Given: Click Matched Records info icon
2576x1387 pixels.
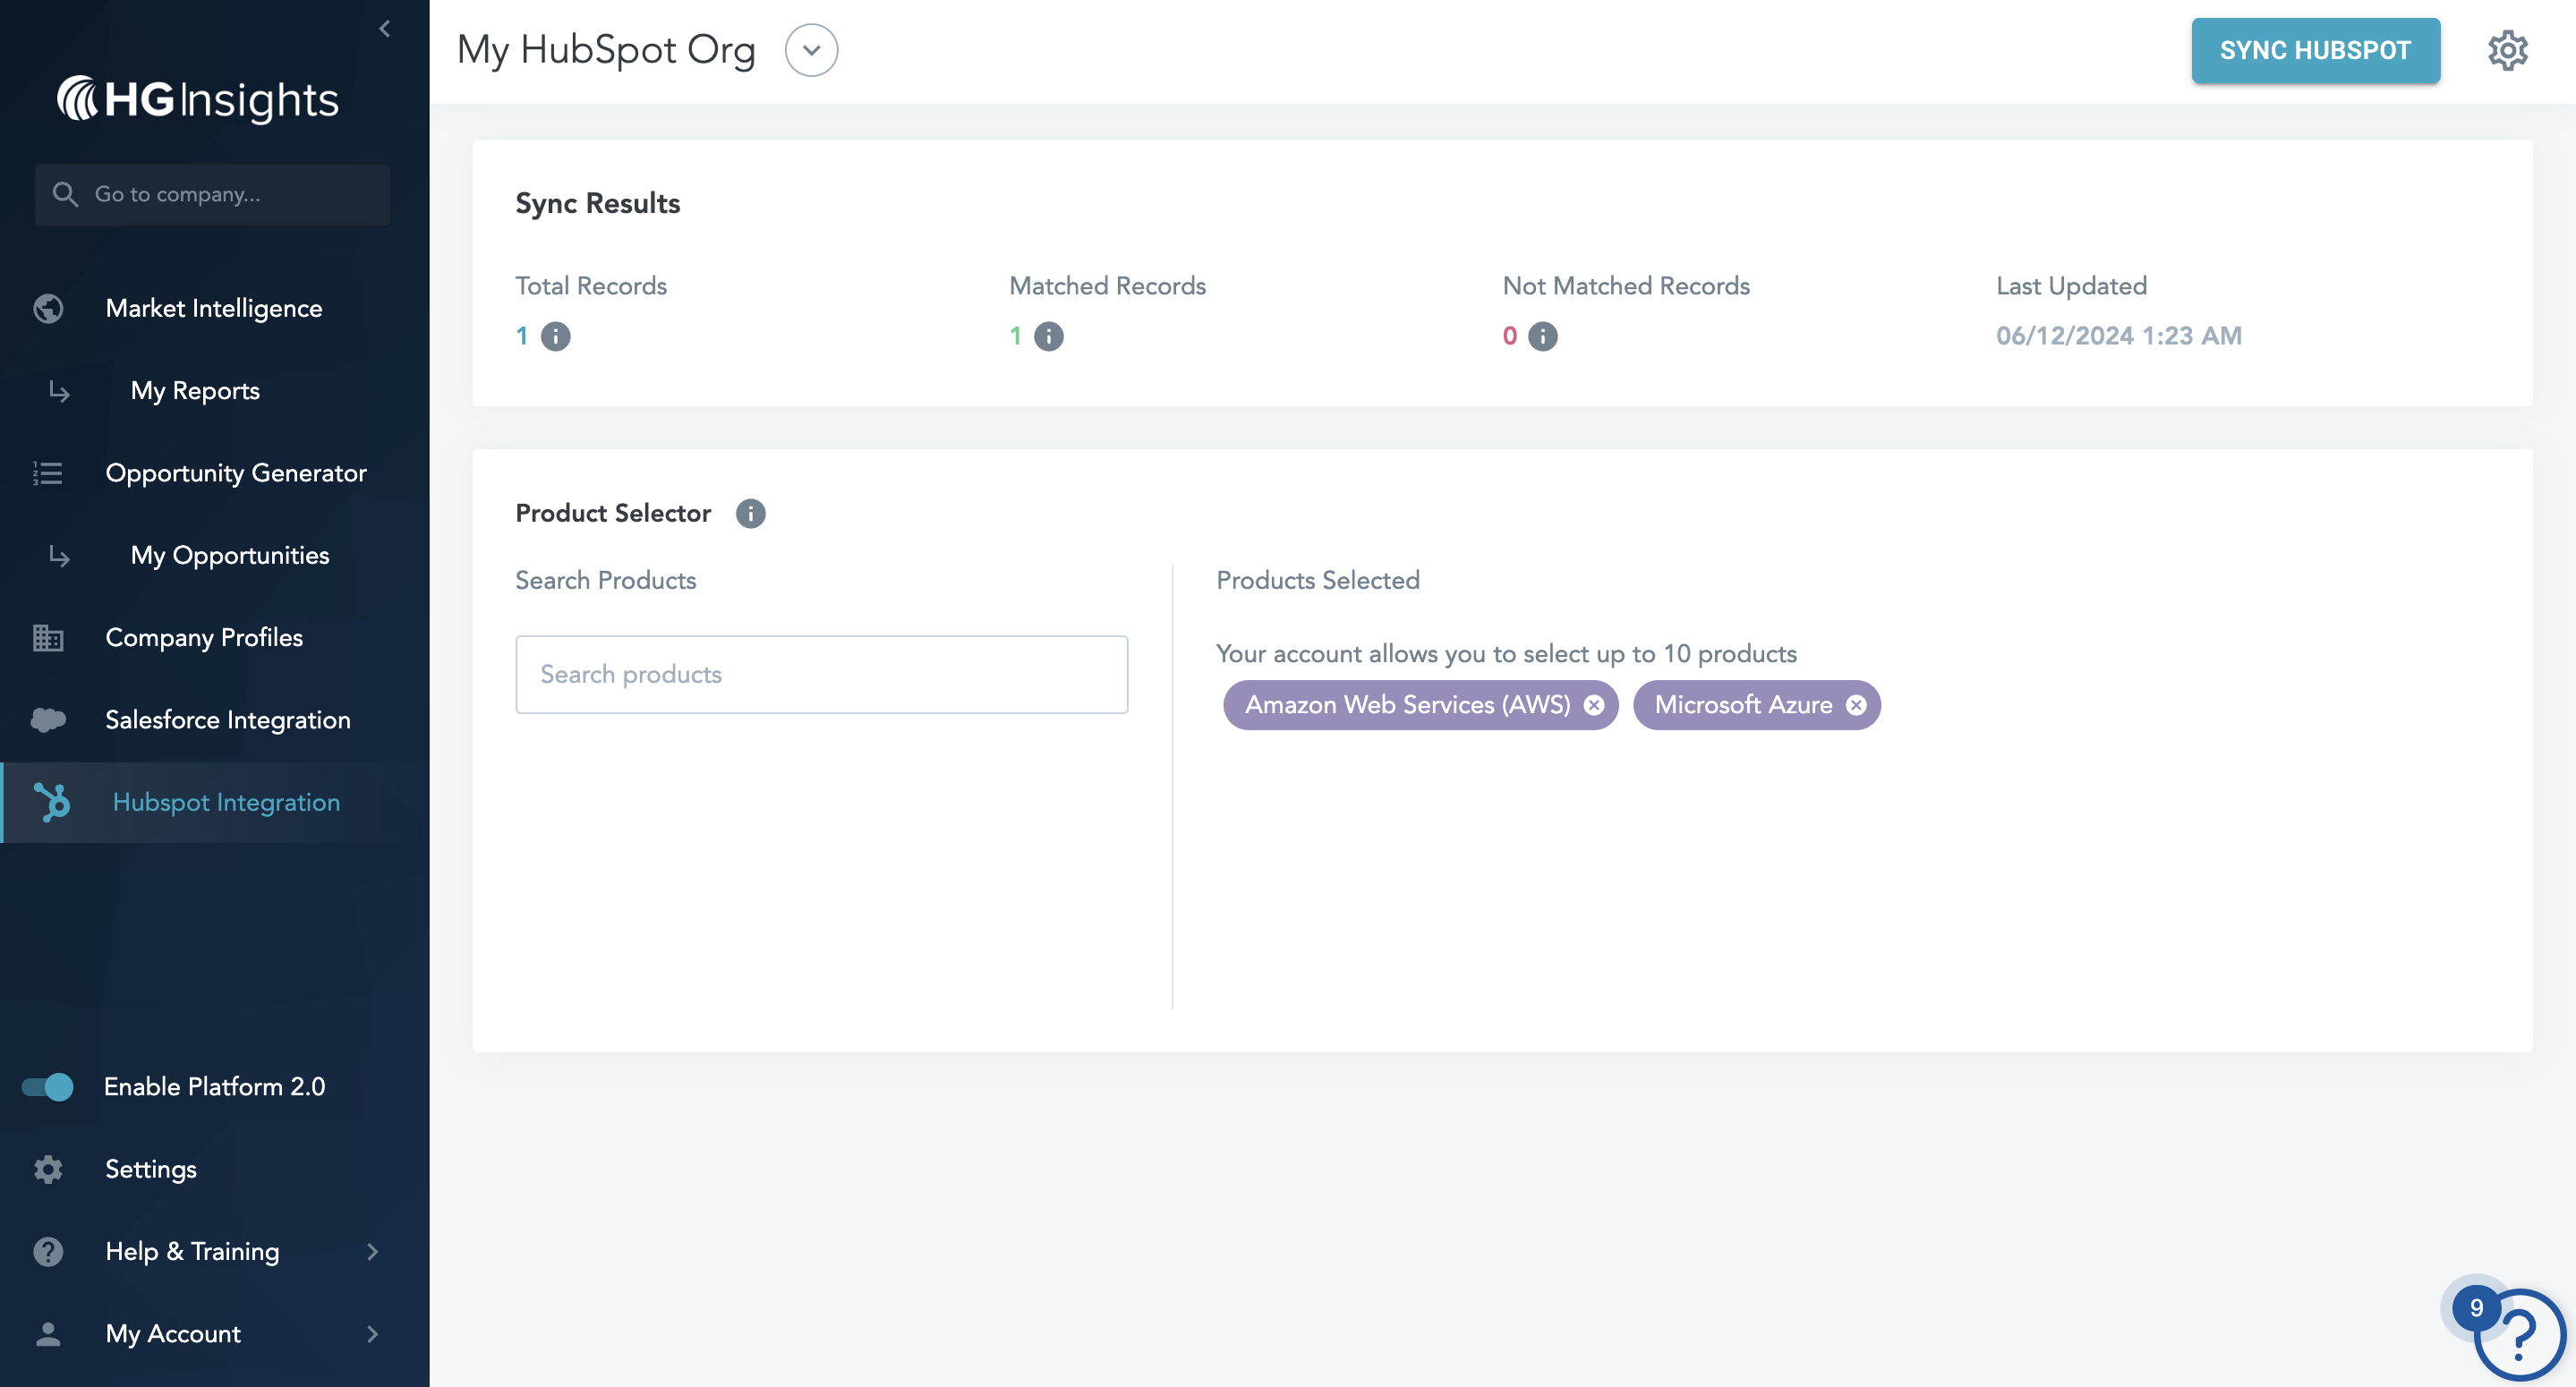Looking at the screenshot, I should (1048, 336).
